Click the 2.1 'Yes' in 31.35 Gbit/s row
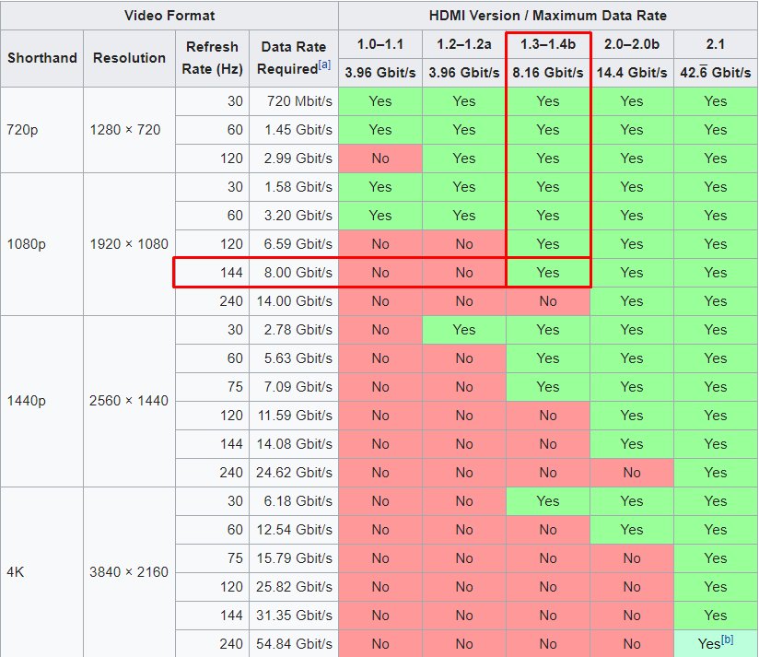Viewport: 759px width, 657px height. click(x=716, y=616)
